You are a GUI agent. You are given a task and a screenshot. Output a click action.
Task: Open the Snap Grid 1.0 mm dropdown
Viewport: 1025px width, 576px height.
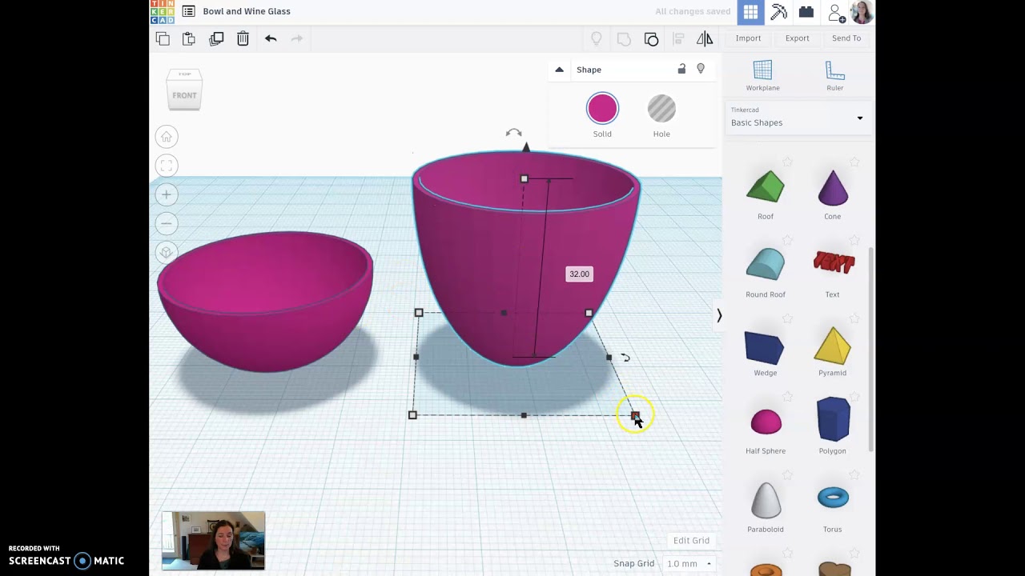click(x=689, y=563)
